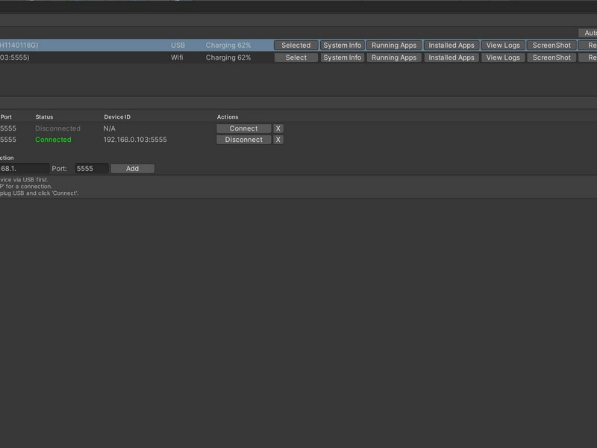Remove the Disconnected entry with X
597x448 pixels.
coord(278,128)
